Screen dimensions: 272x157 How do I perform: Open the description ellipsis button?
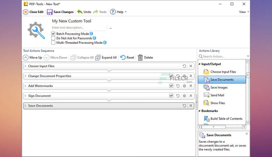(111, 28)
